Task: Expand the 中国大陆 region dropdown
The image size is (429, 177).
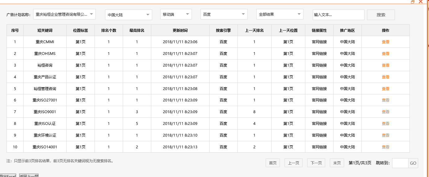Action: coord(129,15)
